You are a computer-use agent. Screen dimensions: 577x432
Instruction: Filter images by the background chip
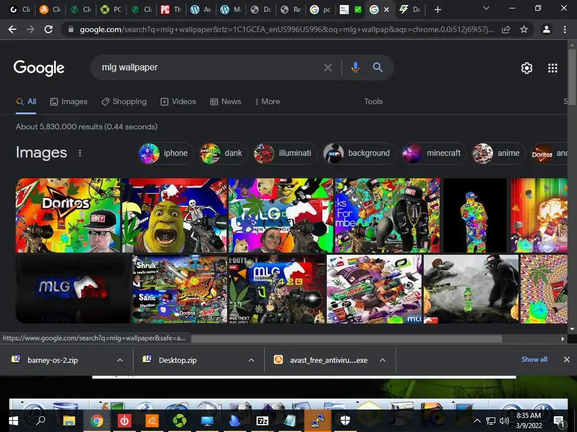359,153
